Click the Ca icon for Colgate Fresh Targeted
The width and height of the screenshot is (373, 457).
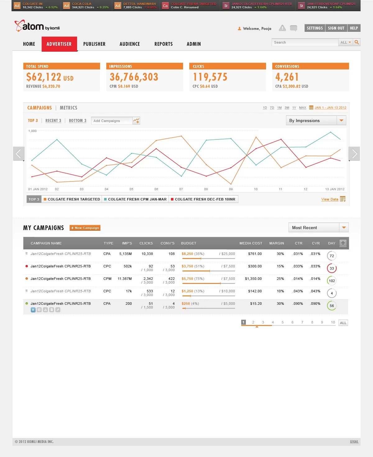pos(165,6)
